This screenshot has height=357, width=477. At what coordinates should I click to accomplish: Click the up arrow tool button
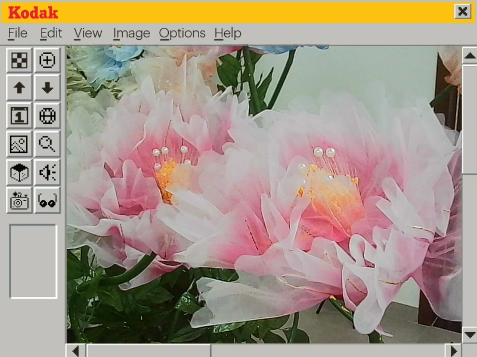click(x=19, y=88)
